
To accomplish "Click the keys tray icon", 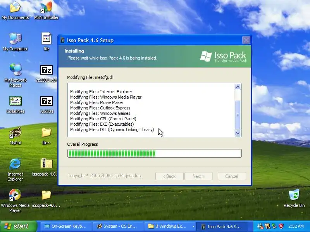I will 267,226.
